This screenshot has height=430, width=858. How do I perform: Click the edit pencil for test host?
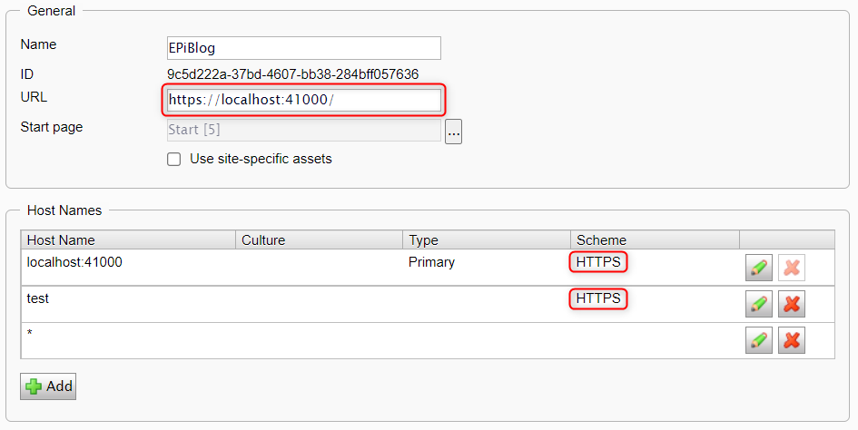coord(758,304)
